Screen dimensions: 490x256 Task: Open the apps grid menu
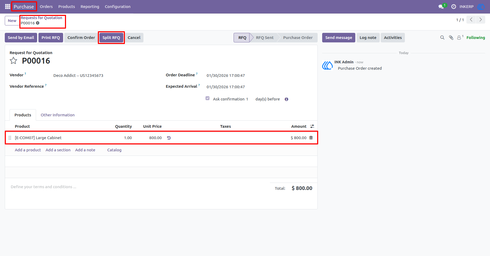[7, 6]
